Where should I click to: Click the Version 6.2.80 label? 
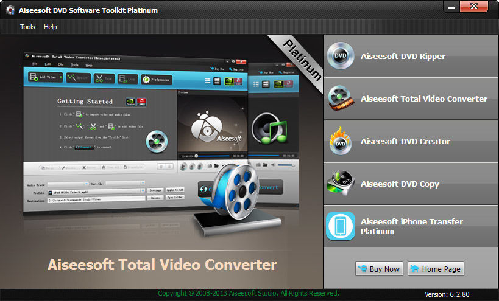pos(447,294)
